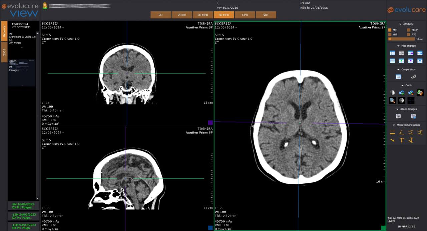Open the magnifier zoom tool in Outils

click(x=392, y=100)
